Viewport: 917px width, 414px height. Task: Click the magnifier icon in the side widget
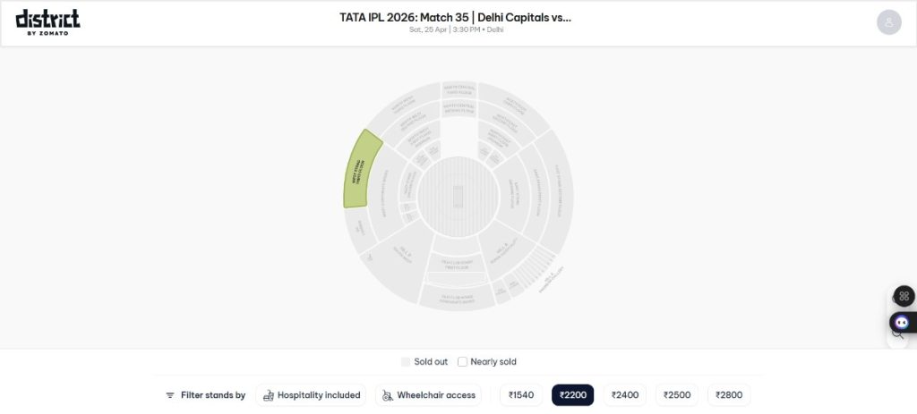pyautogui.click(x=897, y=334)
